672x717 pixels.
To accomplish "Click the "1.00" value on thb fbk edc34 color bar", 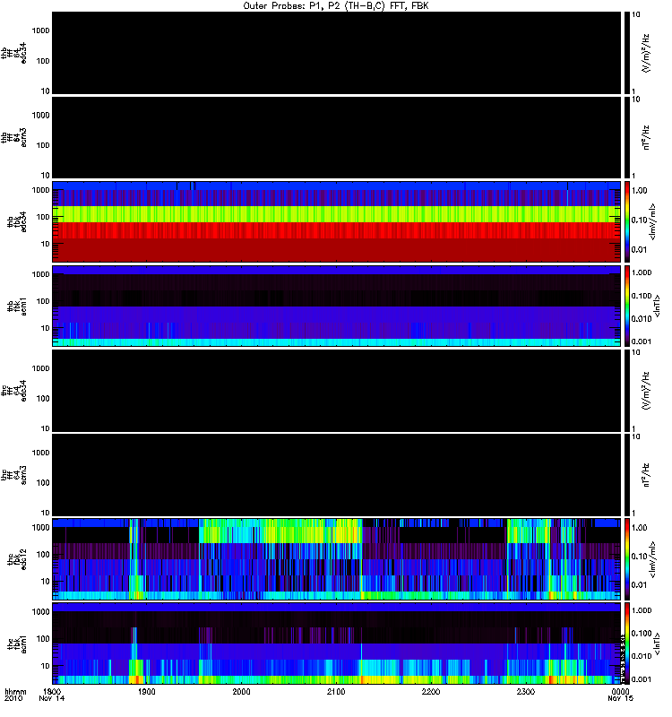I will point(639,191).
